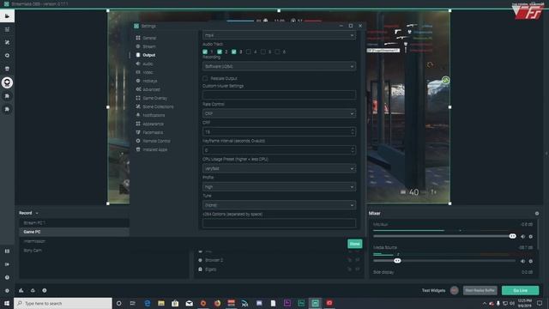Enable audio track 4 checkbox
The height and width of the screenshot is (309, 549).
click(x=248, y=51)
